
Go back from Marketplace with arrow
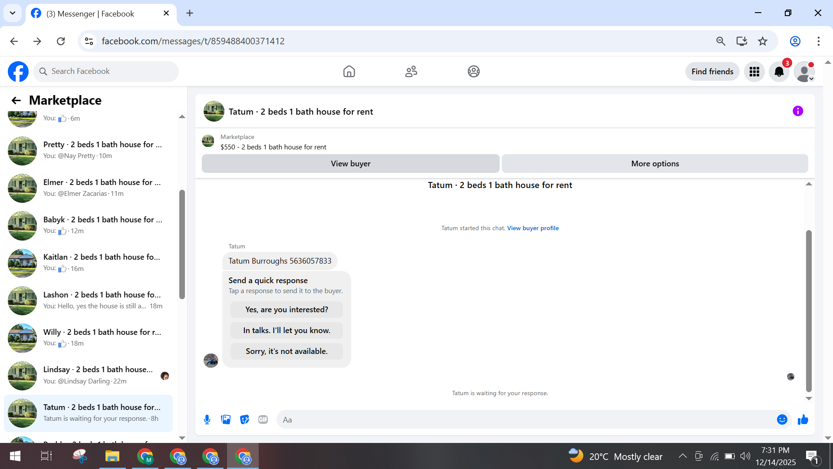[16, 101]
